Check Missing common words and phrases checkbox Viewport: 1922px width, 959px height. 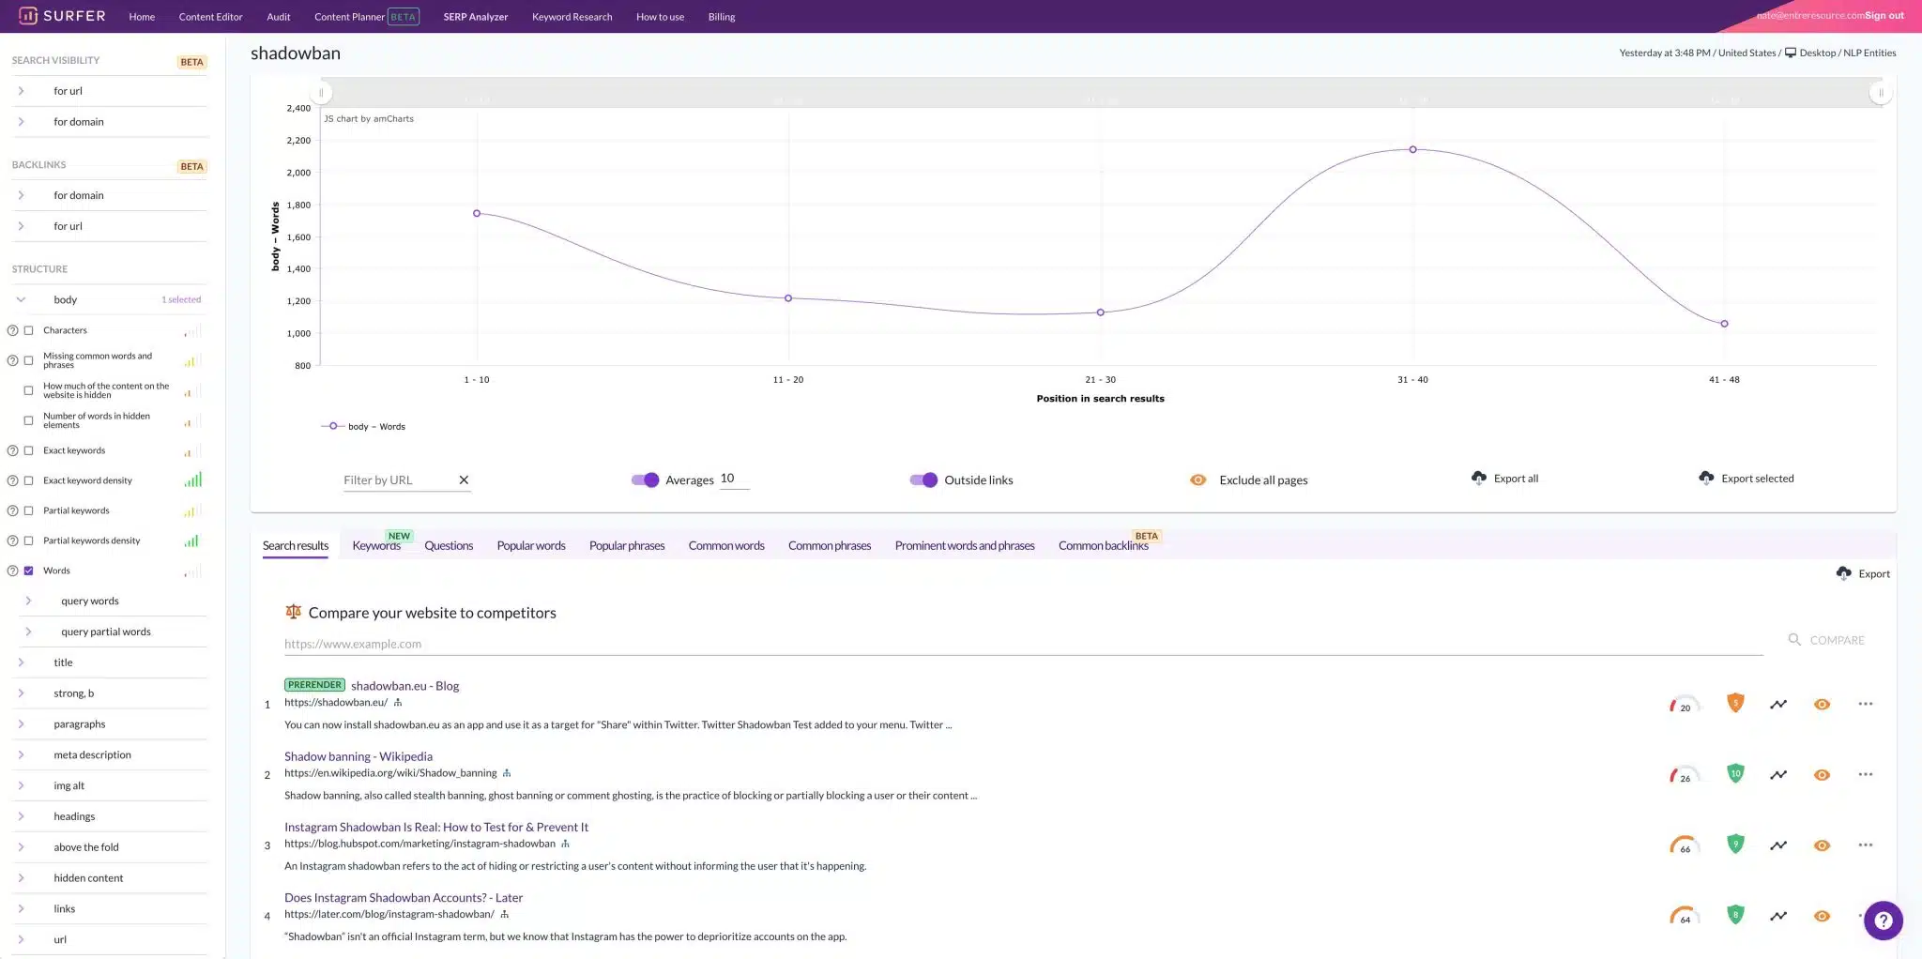[28, 360]
